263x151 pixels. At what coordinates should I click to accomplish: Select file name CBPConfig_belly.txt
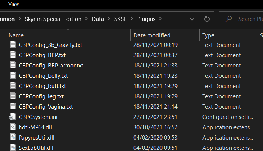point(43,76)
